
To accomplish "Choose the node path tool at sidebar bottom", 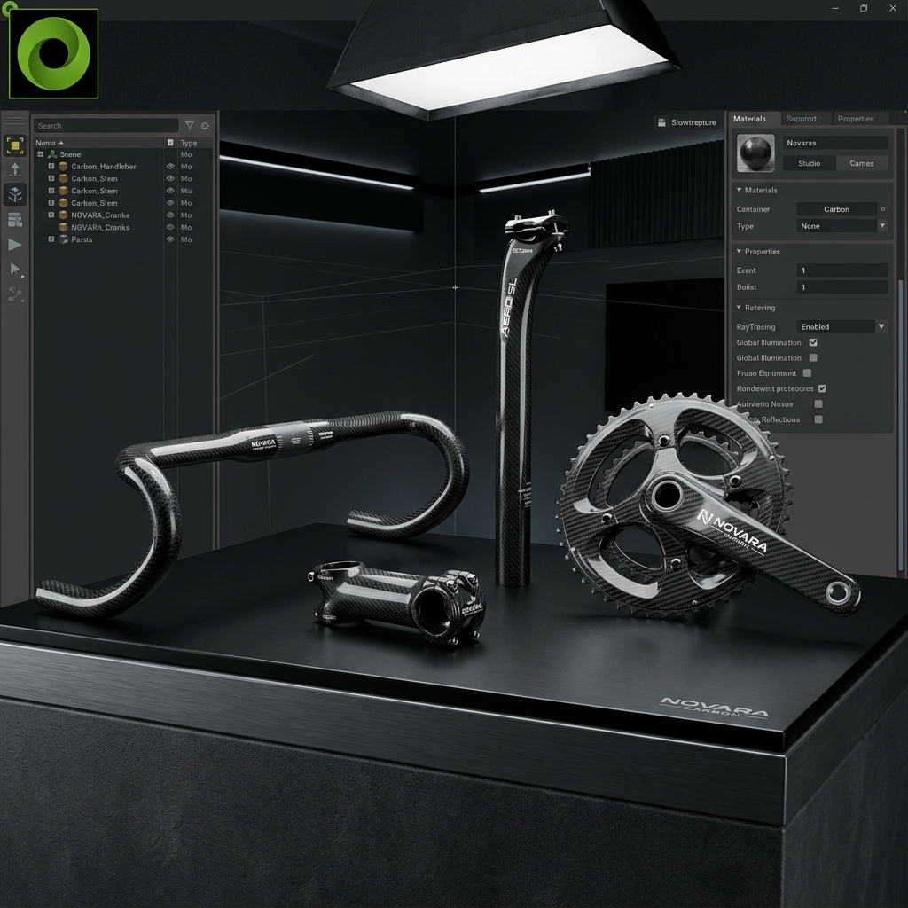I will [15, 294].
